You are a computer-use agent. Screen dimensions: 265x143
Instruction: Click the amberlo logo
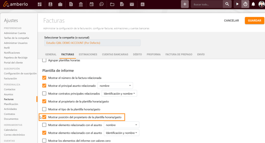pos(15,4)
